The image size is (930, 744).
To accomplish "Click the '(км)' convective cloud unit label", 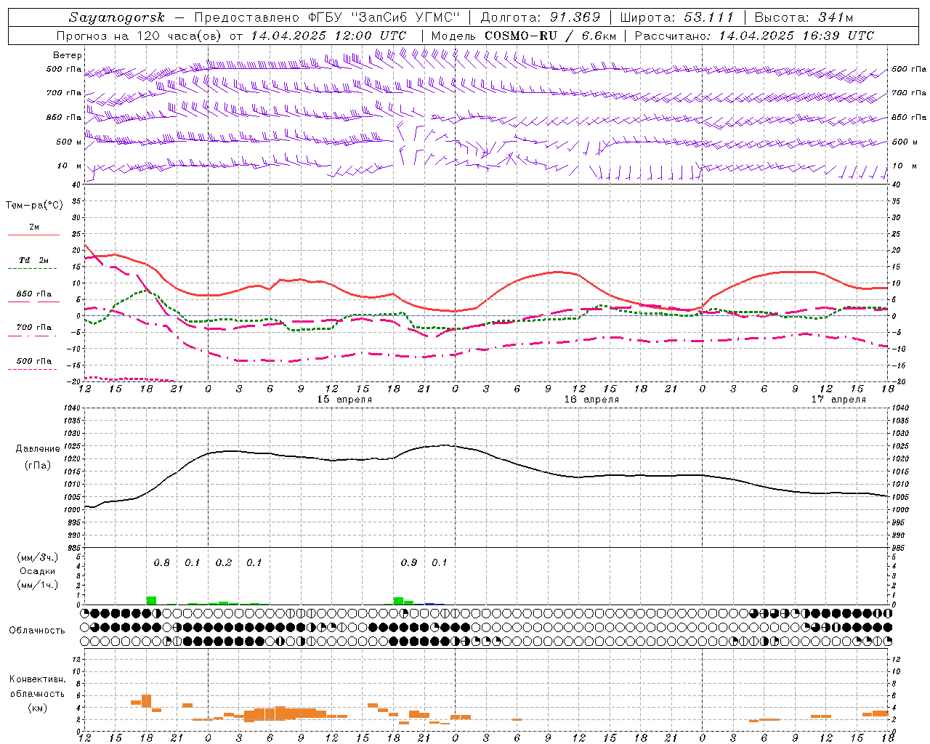I will [37, 708].
